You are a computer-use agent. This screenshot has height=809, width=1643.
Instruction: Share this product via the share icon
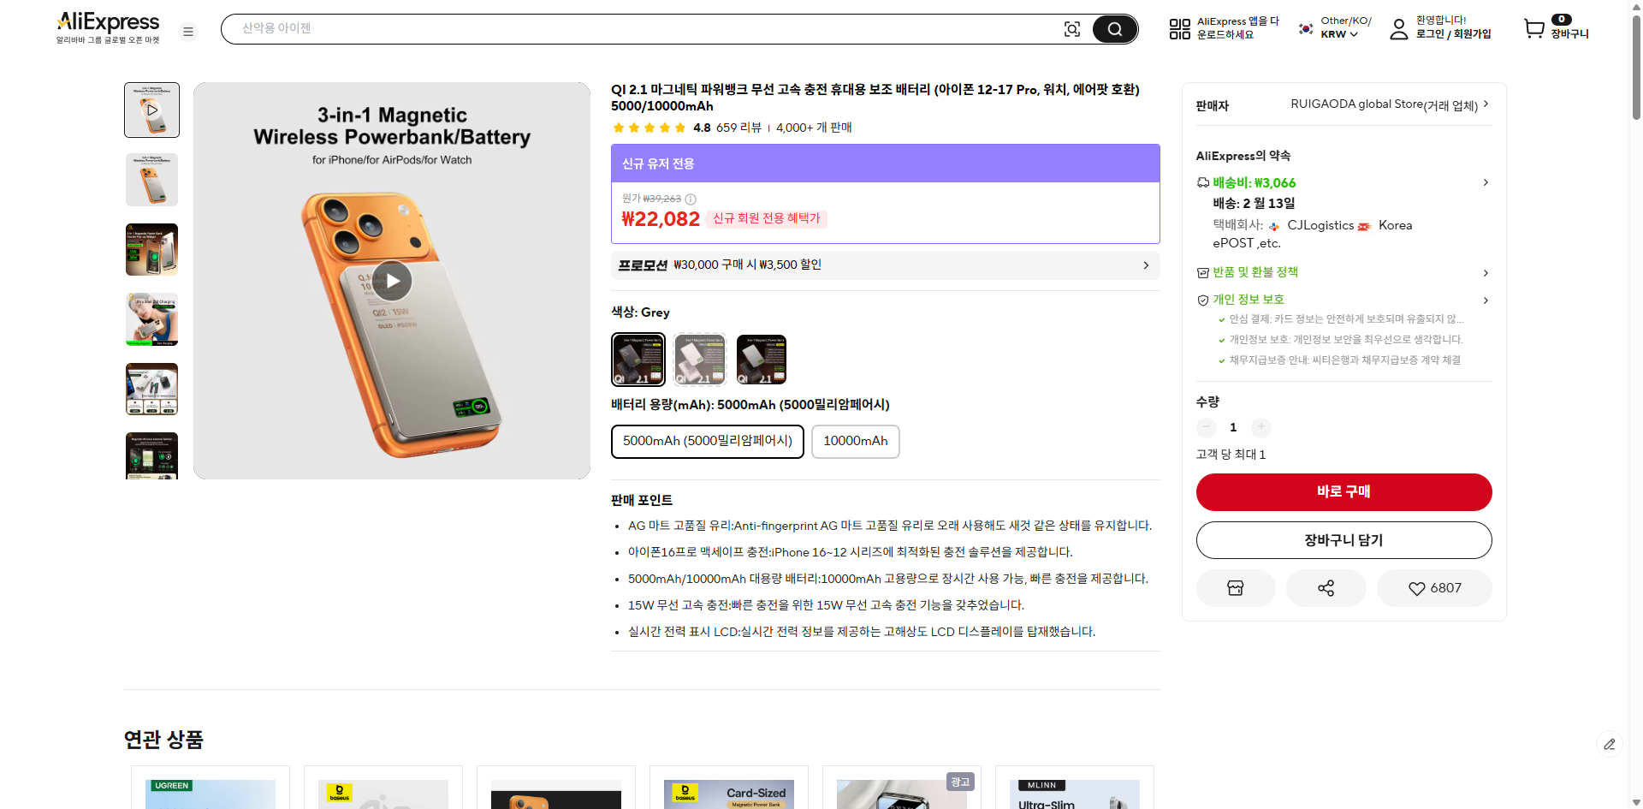pyautogui.click(x=1326, y=588)
